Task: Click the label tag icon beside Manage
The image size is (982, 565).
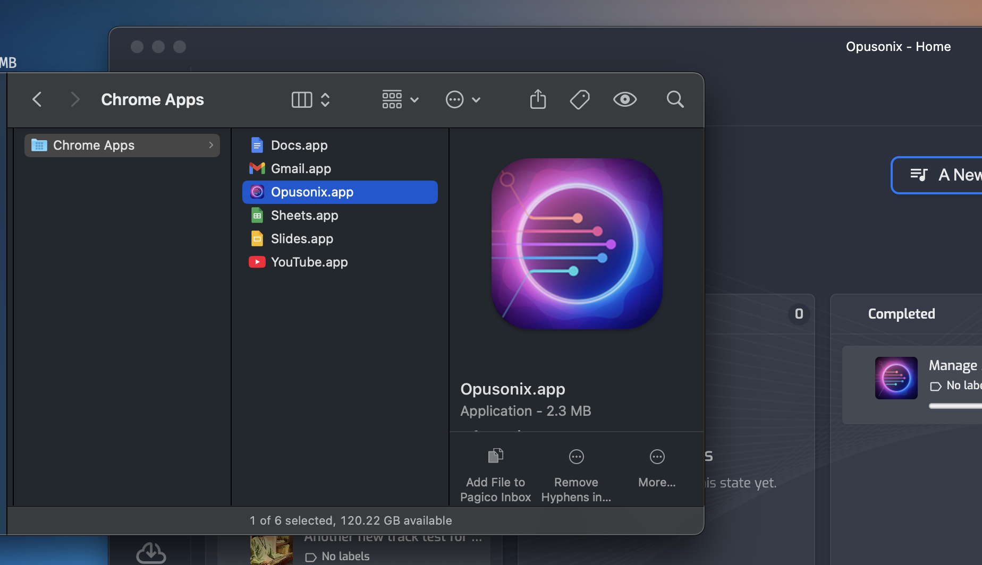Action: pyautogui.click(x=936, y=386)
